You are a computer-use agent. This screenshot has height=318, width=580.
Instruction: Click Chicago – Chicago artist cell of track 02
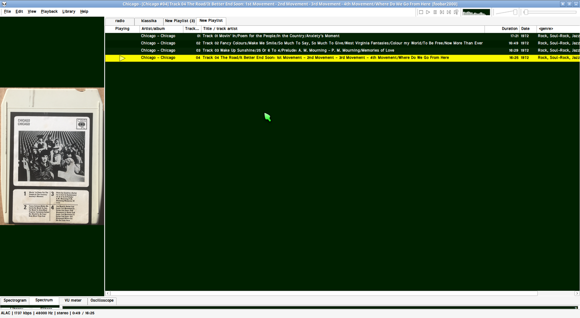click(158, 43)
